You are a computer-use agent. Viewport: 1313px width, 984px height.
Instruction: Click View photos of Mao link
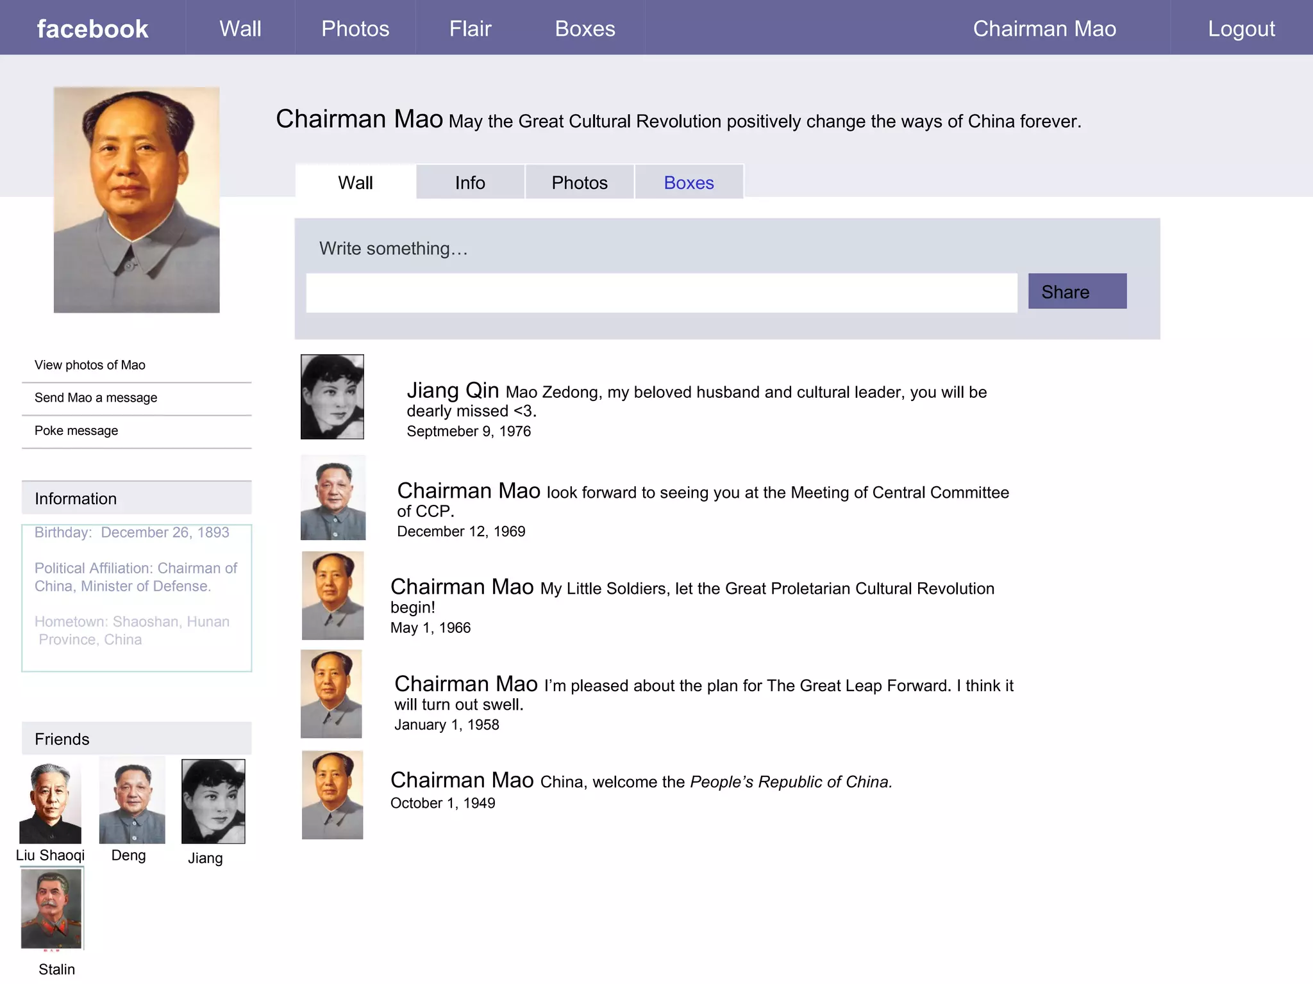[90, 365]
